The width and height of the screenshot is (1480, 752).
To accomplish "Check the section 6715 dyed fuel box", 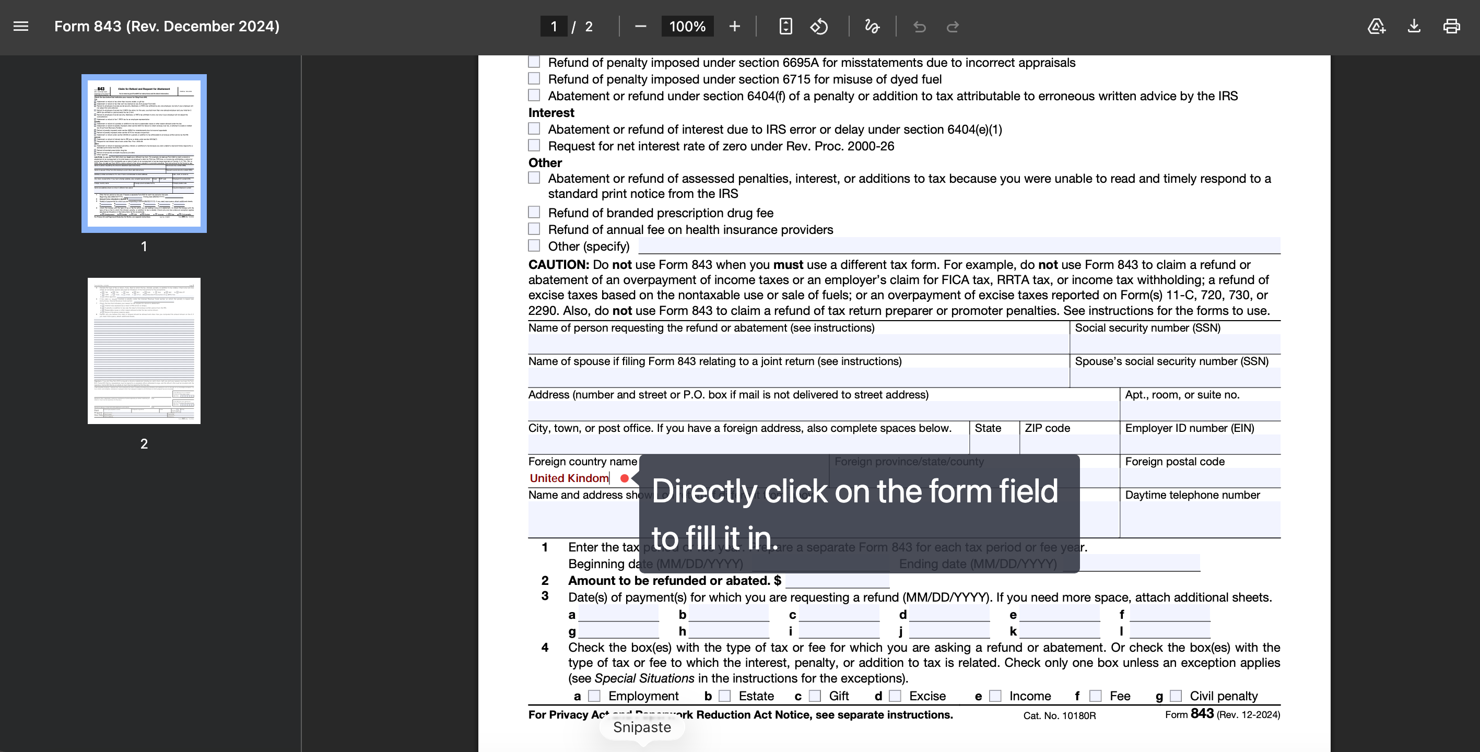I will tap(534, 78).
